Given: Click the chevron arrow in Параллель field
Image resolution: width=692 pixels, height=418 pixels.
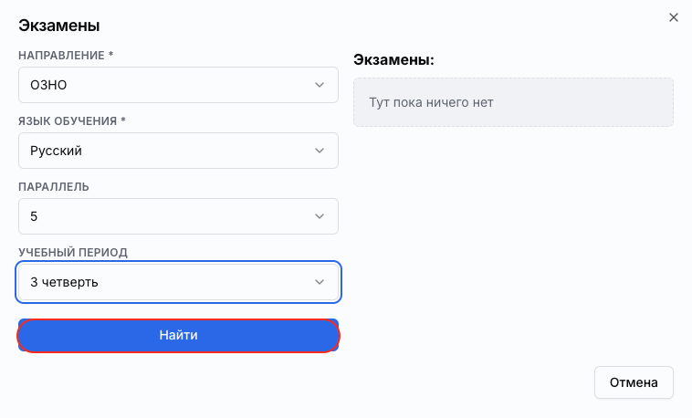Looking at the screenshot, I should [x=320, y=216].
